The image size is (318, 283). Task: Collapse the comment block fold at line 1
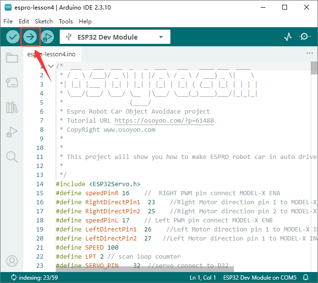(x=51, y=66)
